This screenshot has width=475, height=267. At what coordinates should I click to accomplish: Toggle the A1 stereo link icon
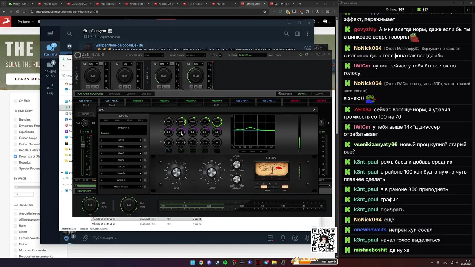pyautogui.click(x=101, y=64)
